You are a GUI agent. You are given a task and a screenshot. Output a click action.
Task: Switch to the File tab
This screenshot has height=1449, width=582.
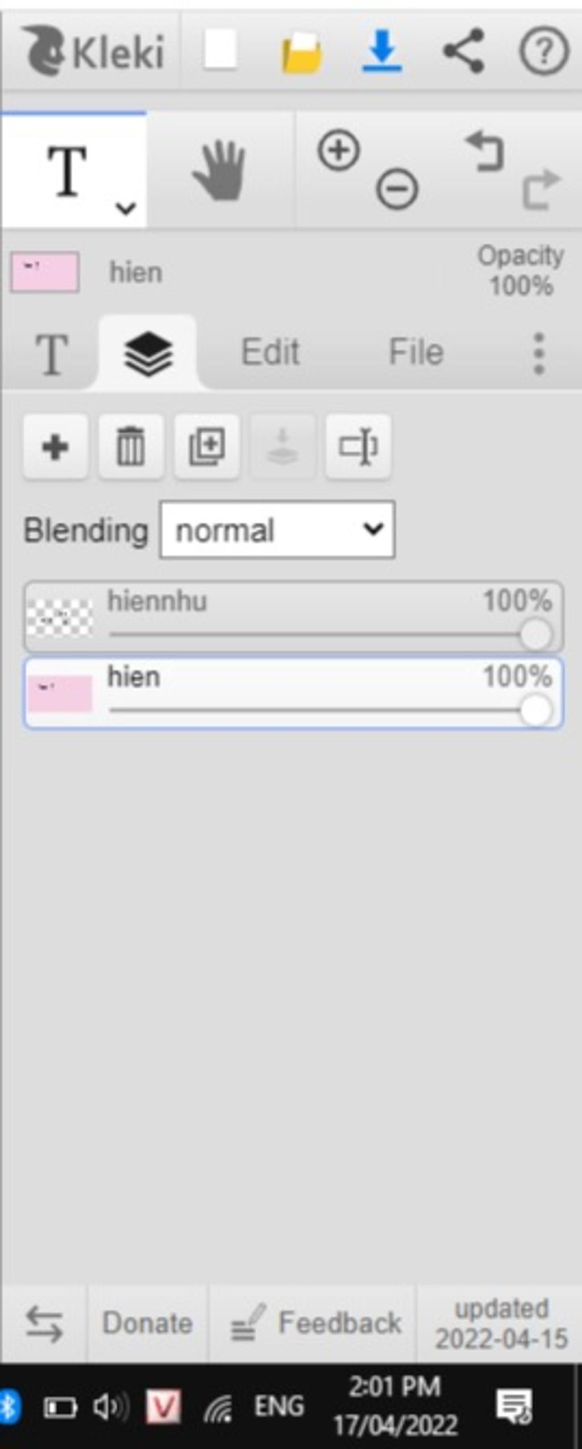(416, 352)
